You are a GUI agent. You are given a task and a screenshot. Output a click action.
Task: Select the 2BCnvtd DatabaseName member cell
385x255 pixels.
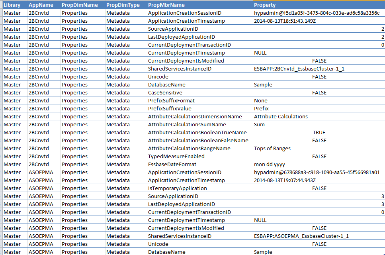200,85
